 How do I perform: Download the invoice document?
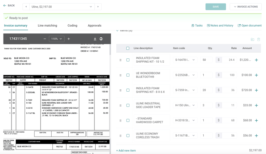[95, 39]
